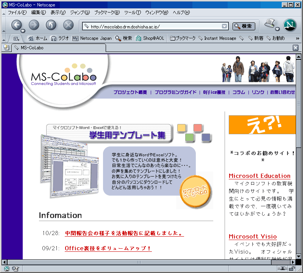
Task: Go to the Office裏技 nav link
Action: click(x=214, y=92)
